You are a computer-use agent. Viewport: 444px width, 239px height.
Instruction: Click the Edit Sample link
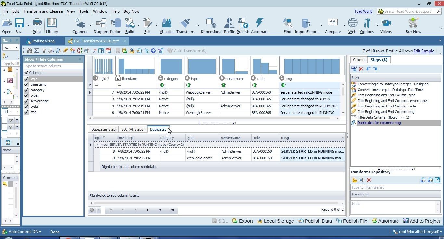coord(424,51)
